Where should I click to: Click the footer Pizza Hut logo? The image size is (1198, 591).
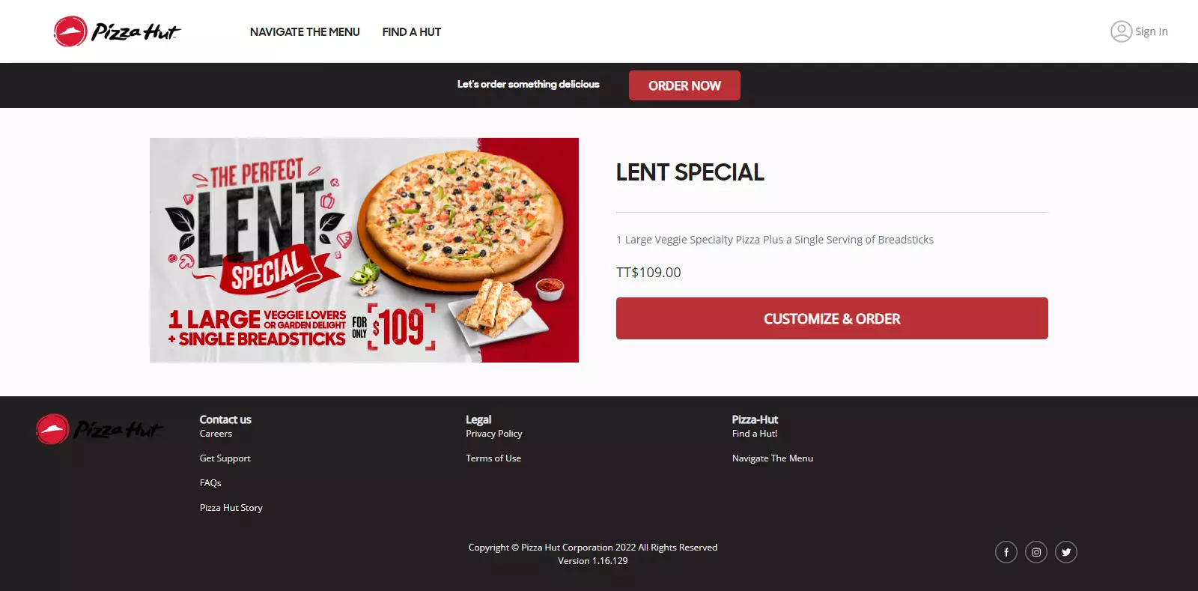click(x=99, y=429)
